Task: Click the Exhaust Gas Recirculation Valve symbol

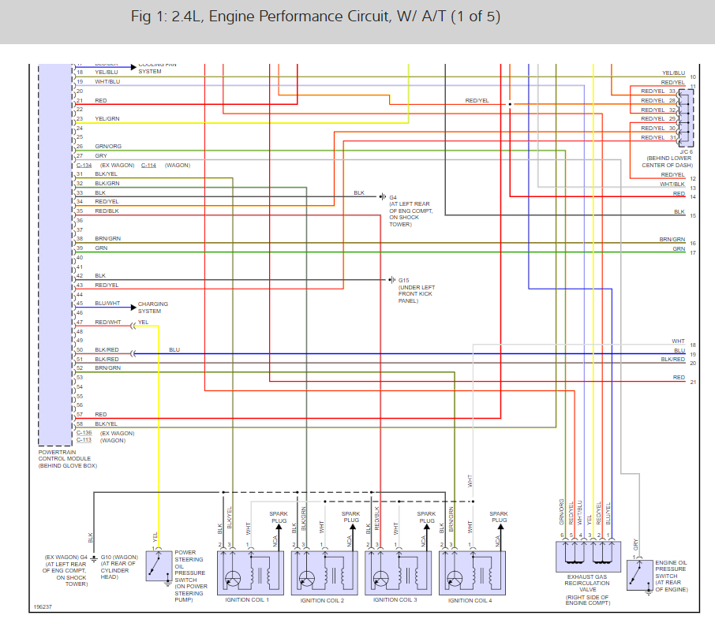Action: (x=588, y=557)
